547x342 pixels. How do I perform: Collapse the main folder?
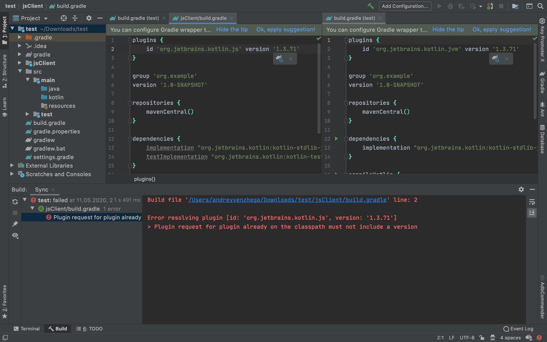click(x=27, y=80)
